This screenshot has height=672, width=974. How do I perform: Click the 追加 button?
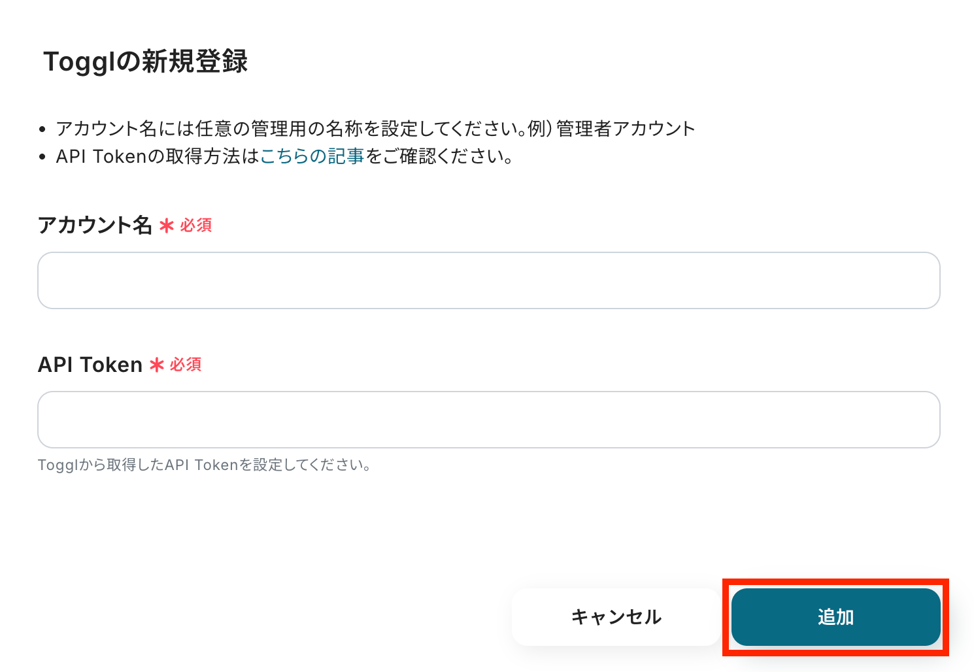point(835,617)
